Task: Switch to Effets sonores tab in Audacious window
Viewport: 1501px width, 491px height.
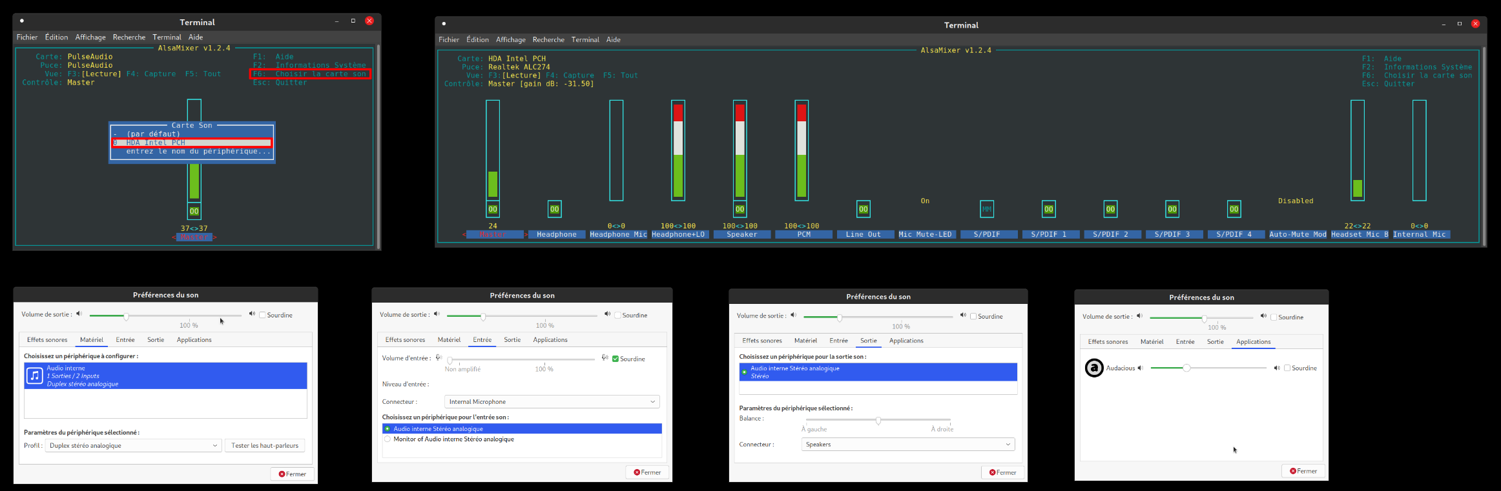Action: [1108, 342]
